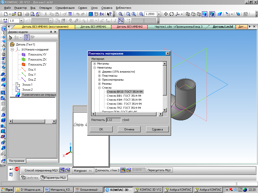
Task: Save the document with the floppy disk icon
Action: pyautogui.click(x=20, y=14)
